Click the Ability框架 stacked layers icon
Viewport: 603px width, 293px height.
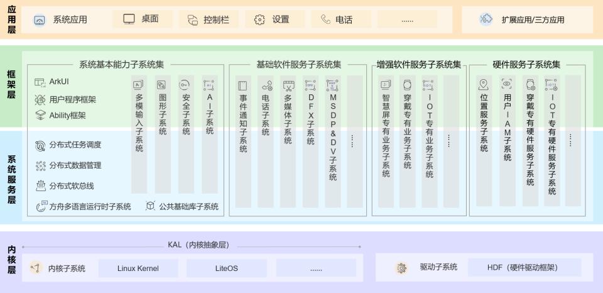pyautogui.click(x=40, y=115)
